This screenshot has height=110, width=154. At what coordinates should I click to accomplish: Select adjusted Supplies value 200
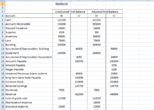pos(97,32)
